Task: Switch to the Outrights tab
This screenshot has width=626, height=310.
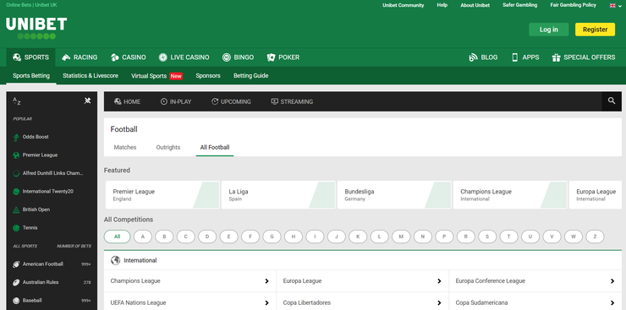Action: (168, 148)
